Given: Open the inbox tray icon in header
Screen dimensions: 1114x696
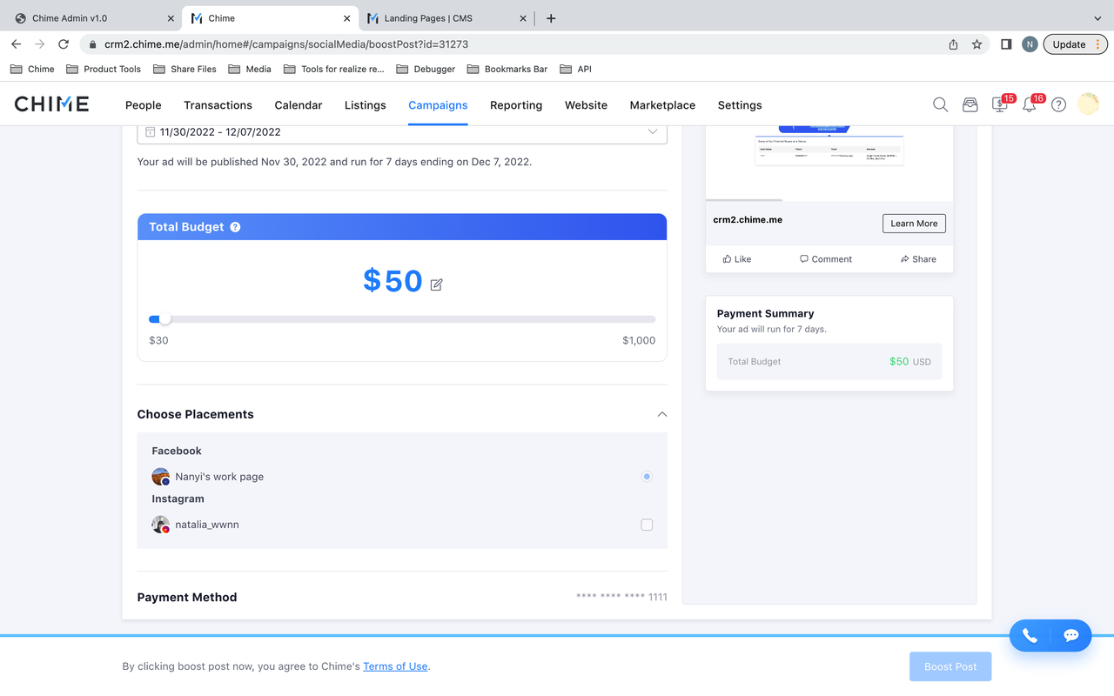Looking at the screenshot, I should 970,104.
